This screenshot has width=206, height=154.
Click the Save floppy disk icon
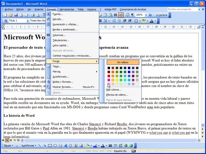[16, 15]
